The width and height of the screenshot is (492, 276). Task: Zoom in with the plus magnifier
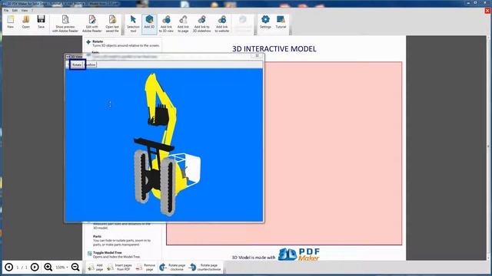click(x=48, y=267)
